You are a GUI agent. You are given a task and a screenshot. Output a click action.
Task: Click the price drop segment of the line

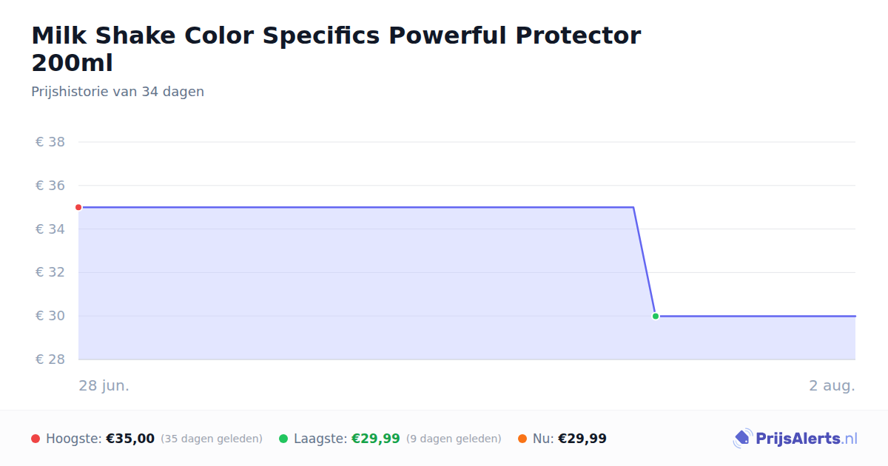click(x=645, y=262)
